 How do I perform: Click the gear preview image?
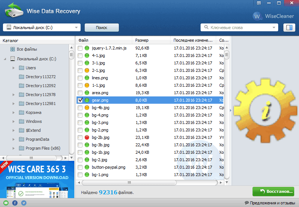266,111
